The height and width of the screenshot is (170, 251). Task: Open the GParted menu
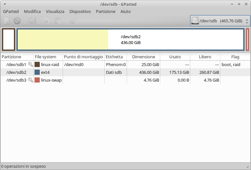coord(11,11)
